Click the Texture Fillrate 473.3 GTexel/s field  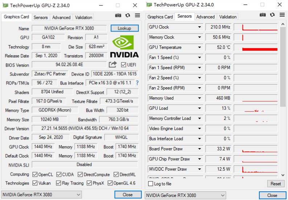point(119,101)
